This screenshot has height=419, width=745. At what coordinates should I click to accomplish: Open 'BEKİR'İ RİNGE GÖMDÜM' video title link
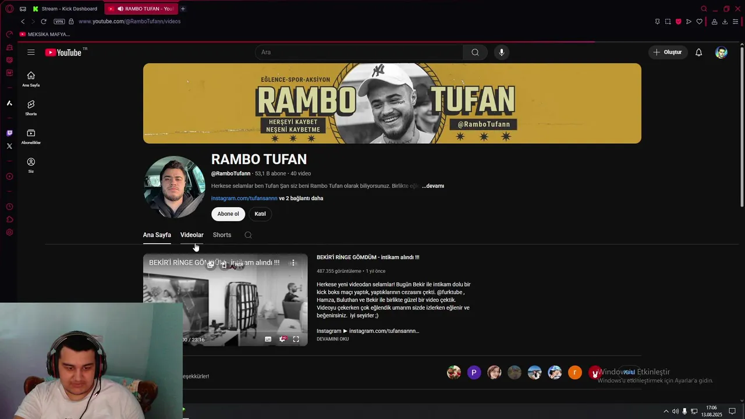click(368, 257)
